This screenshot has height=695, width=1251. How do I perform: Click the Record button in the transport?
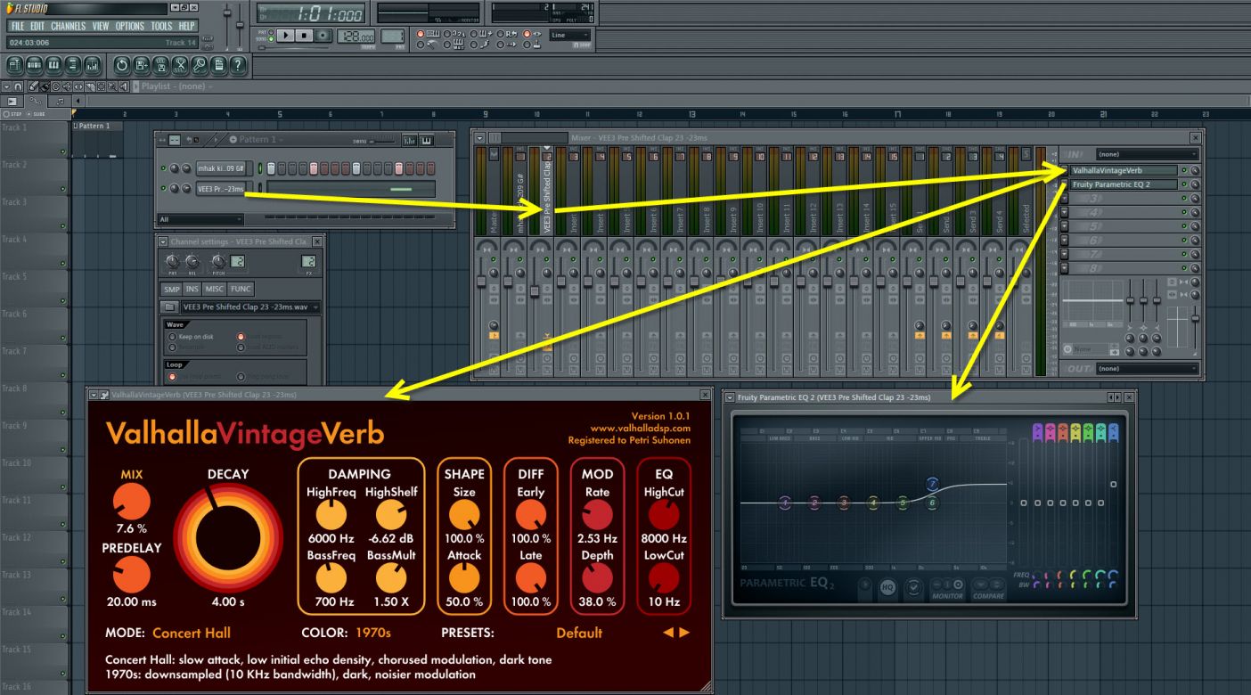pyautogui.click(x=323, y=36)
